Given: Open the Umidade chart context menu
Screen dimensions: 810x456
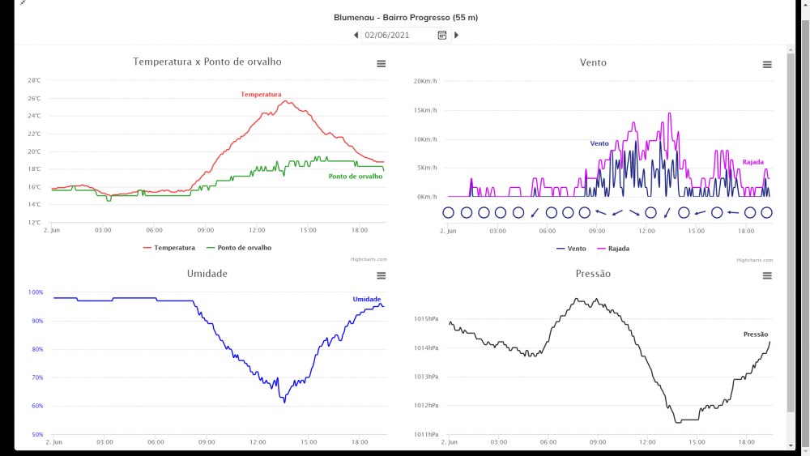Looking at the screenshot, I should click(382, 275).
